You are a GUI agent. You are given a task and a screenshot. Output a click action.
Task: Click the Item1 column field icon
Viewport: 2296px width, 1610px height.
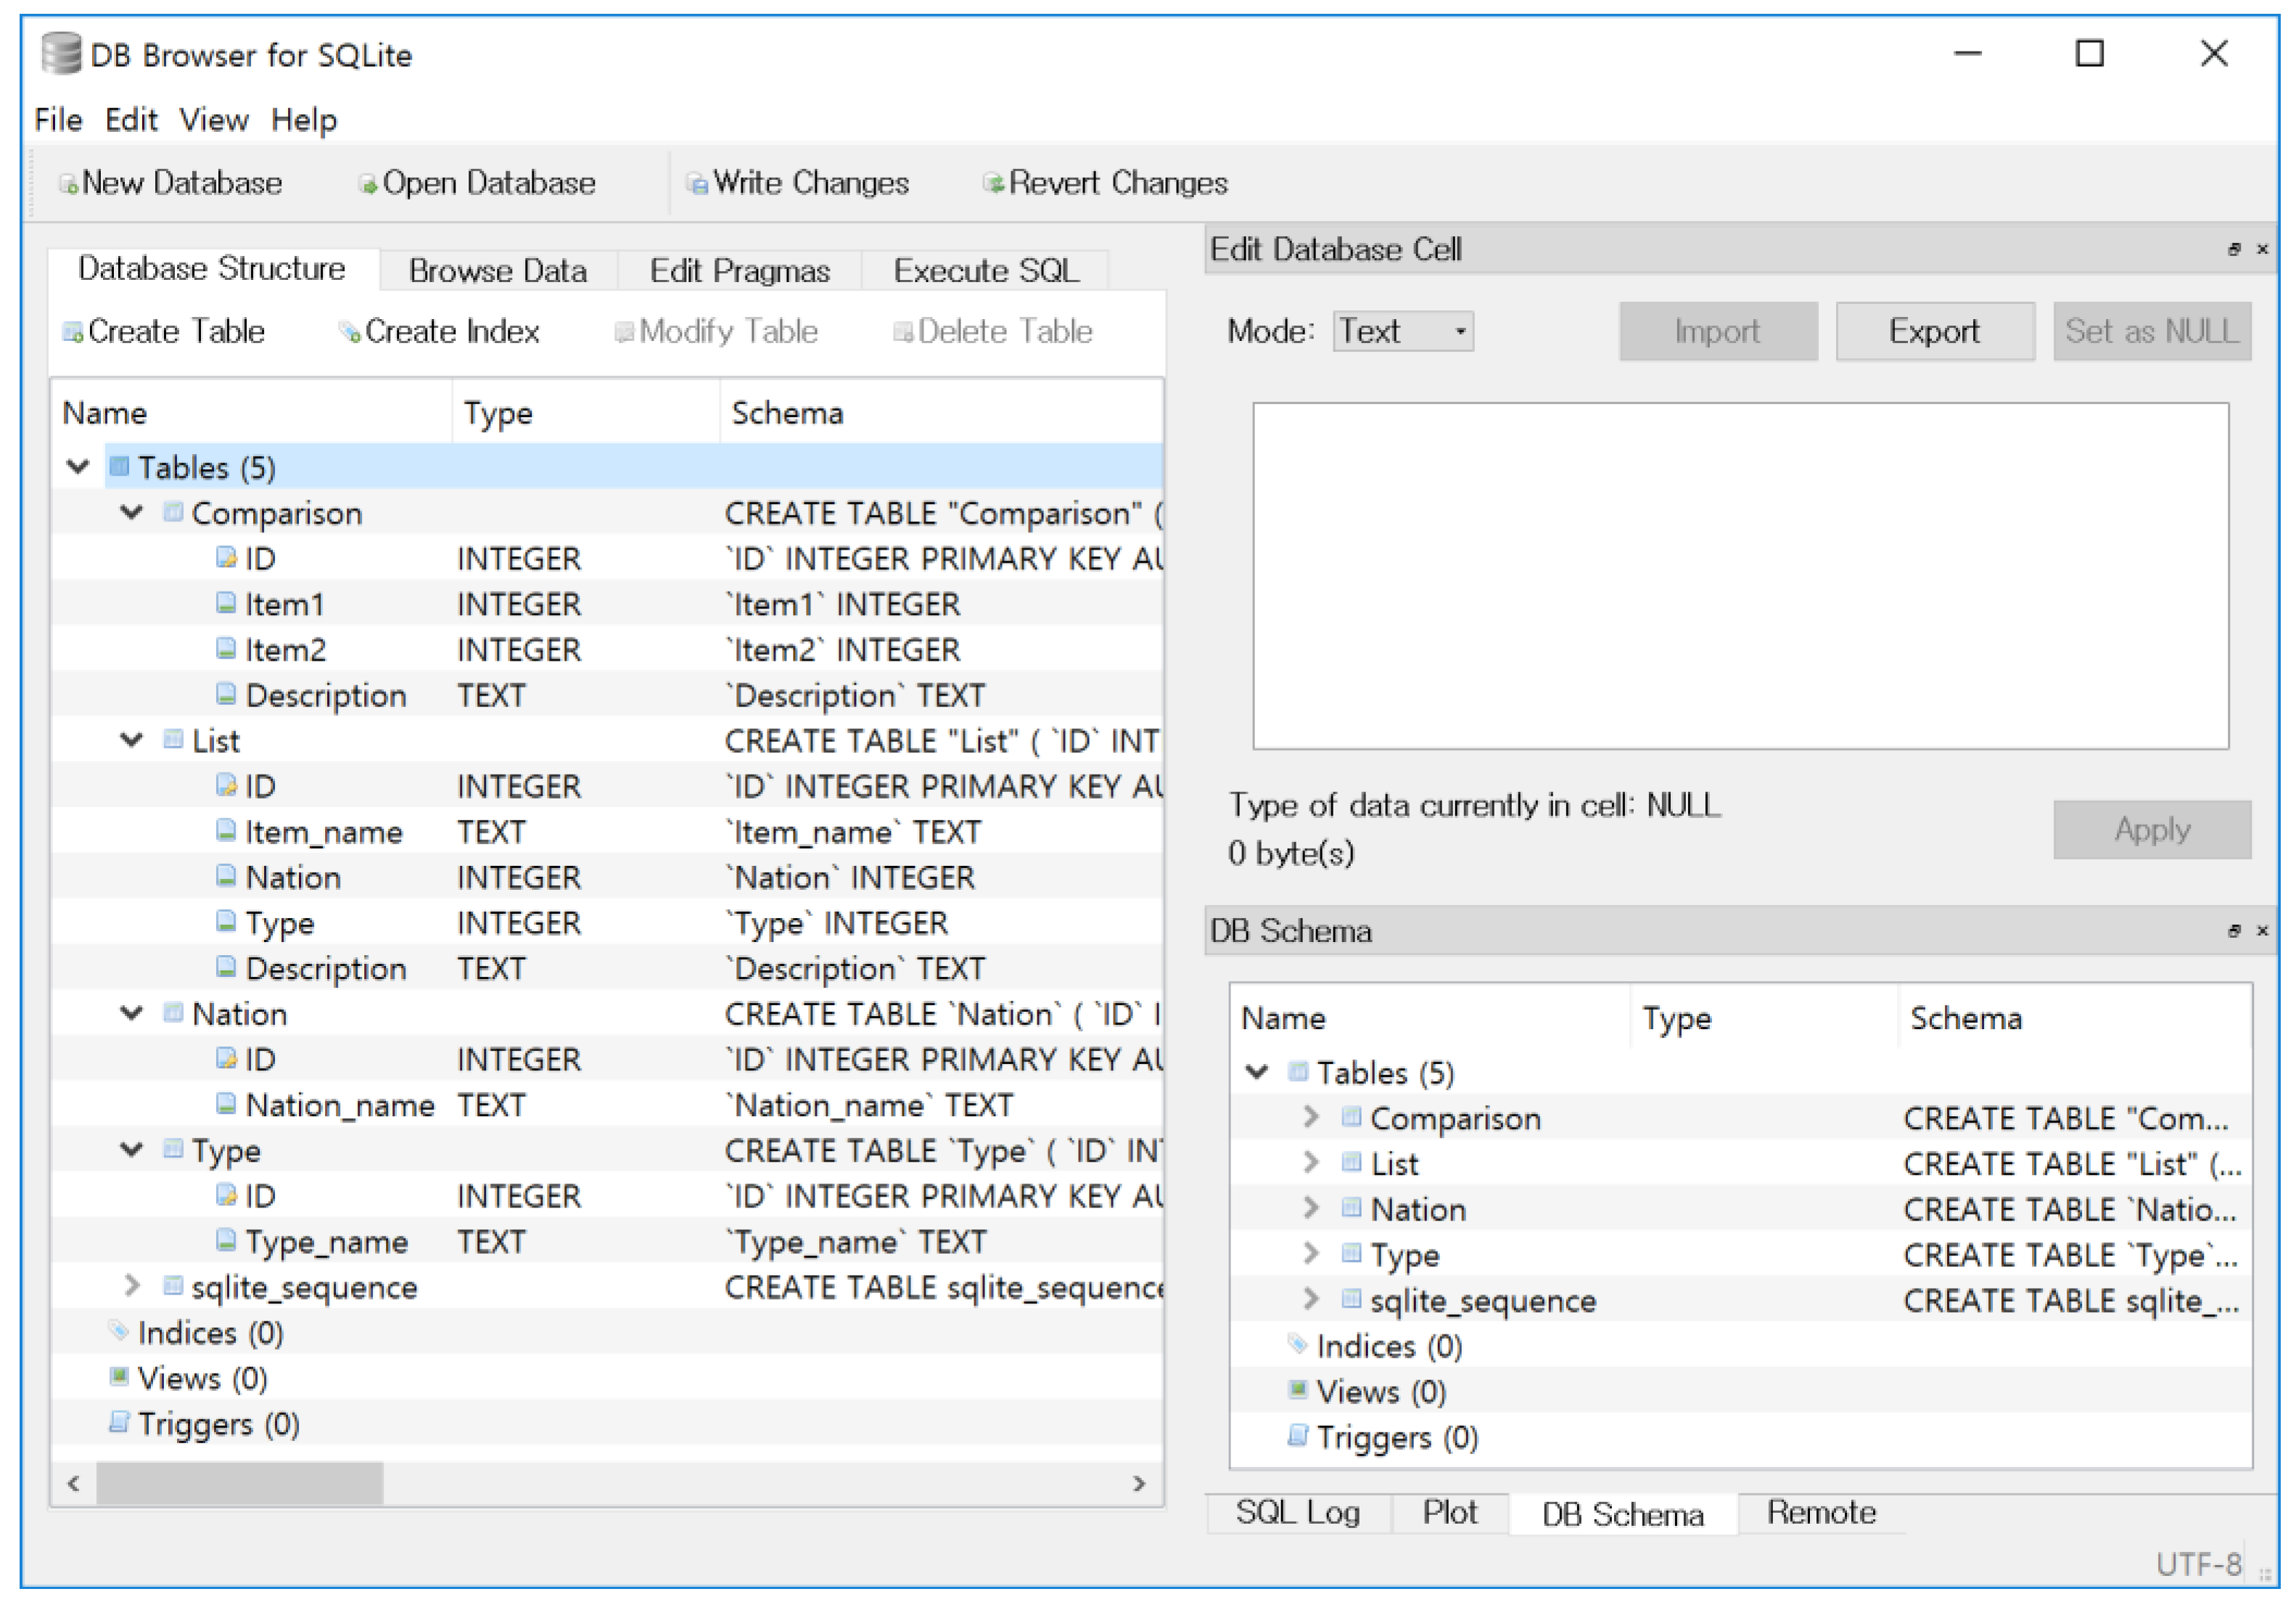click(227, 604)
